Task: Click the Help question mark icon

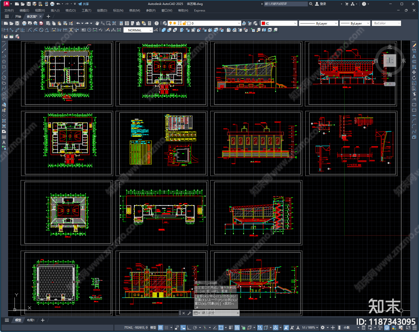Action: pos(157,23)
